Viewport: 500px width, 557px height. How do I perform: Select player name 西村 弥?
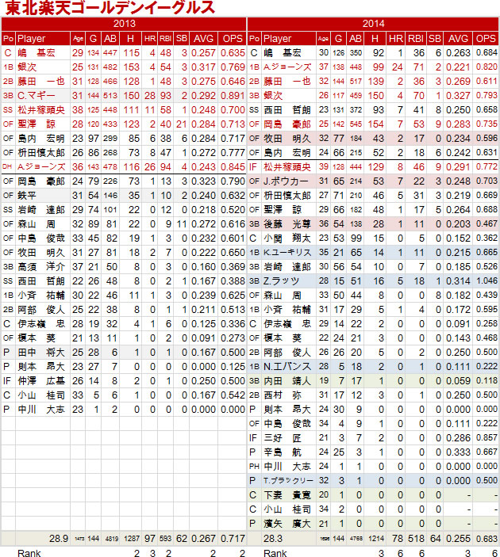click(283, 395)
